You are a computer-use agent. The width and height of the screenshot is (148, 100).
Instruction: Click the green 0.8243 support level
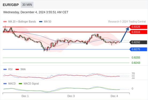[x=136, y=63]
